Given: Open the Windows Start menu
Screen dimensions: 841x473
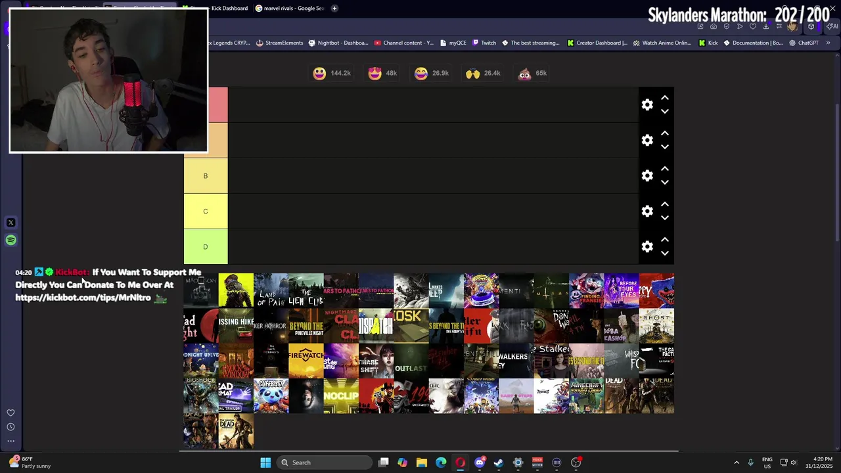Looking at the screenshot, I should point(265,462).
